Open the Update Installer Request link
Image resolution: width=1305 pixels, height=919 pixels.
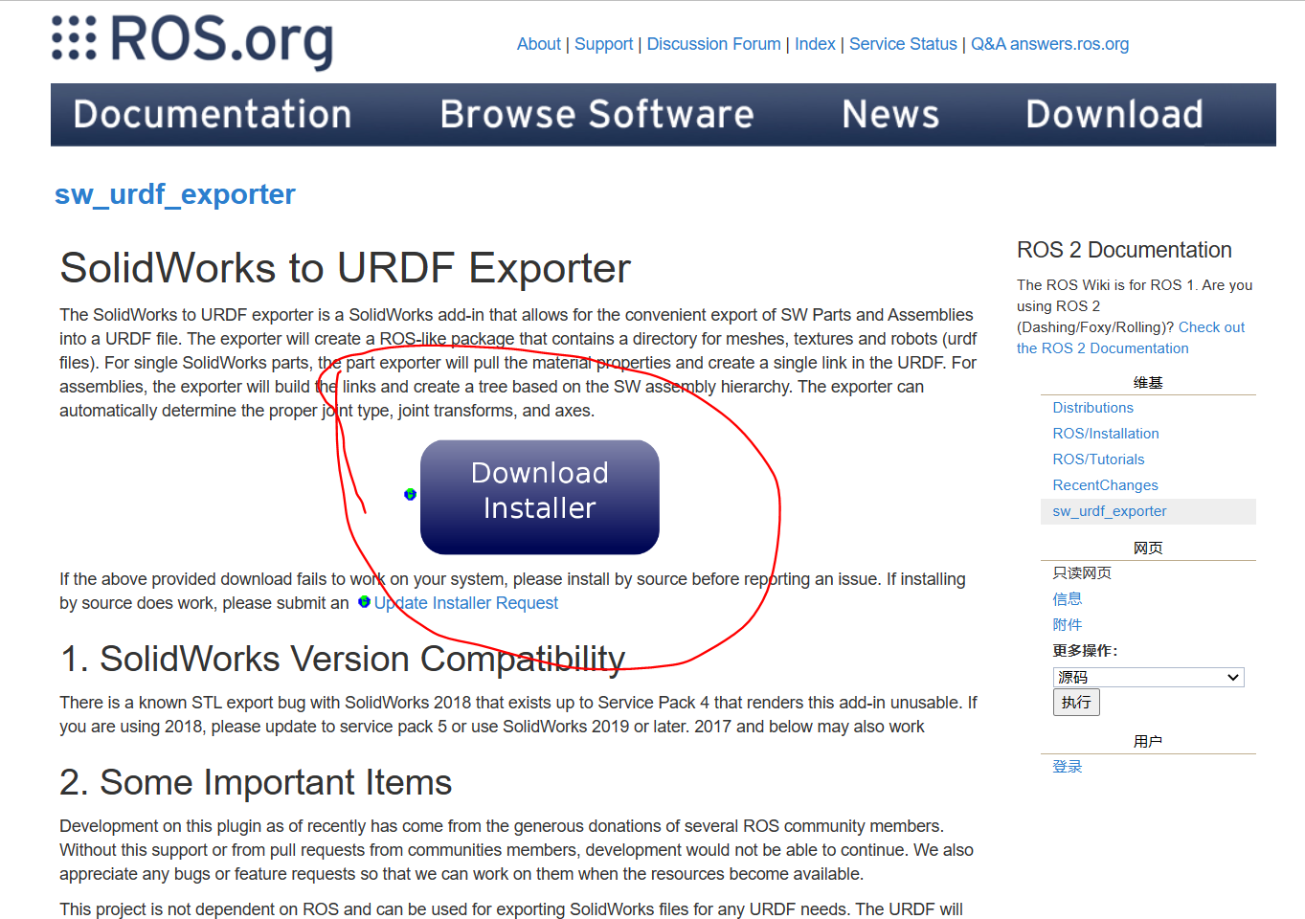click(466, 602)
